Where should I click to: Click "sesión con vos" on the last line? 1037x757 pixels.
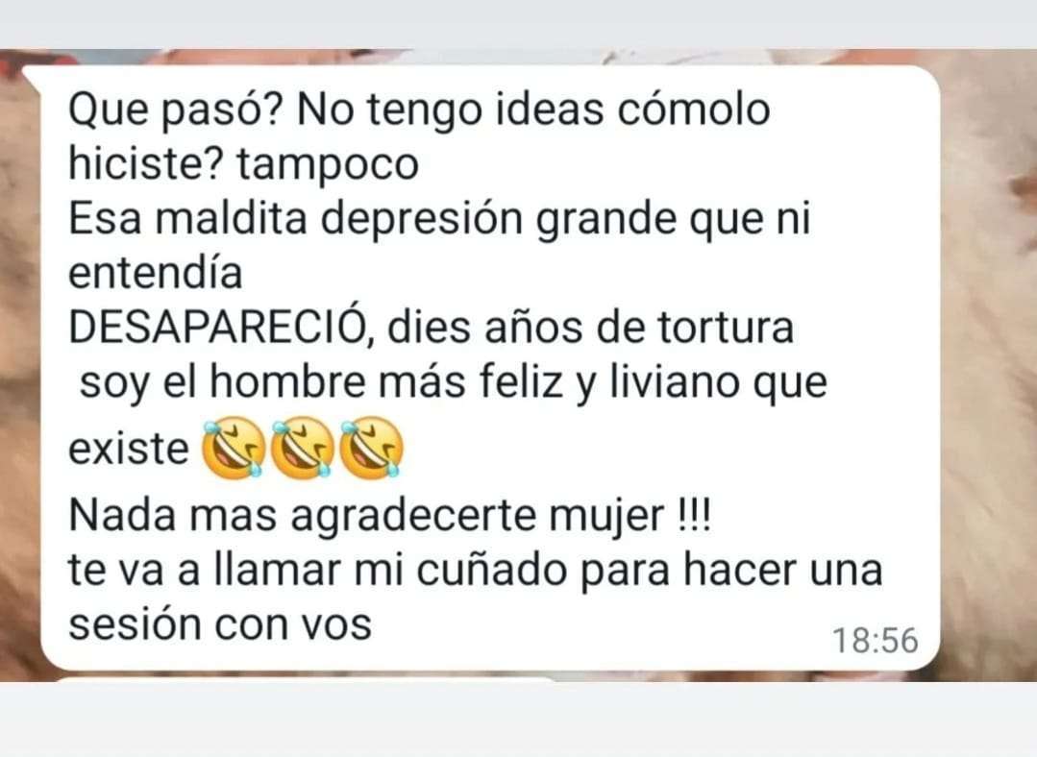point(220,624)
